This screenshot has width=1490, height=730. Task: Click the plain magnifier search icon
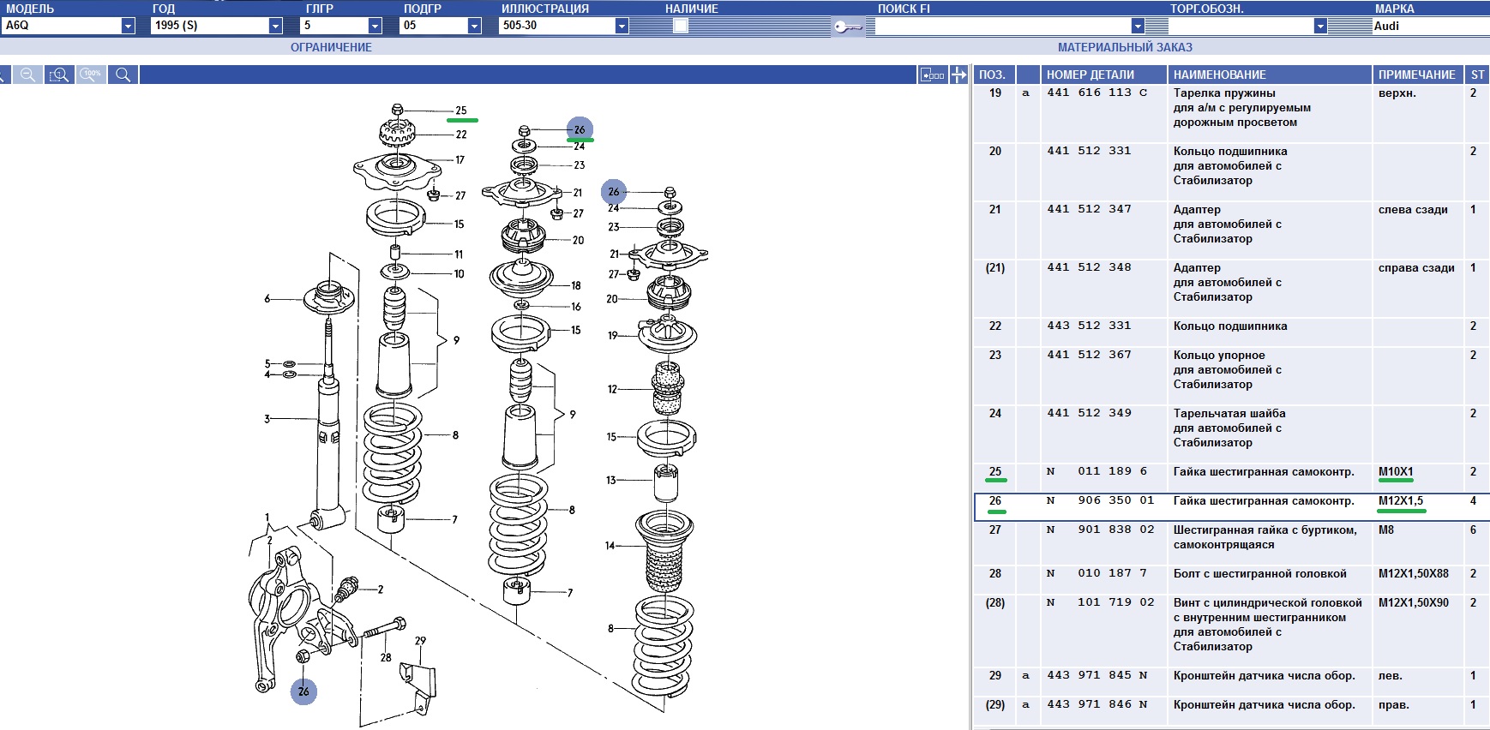[x=123, y=75]
